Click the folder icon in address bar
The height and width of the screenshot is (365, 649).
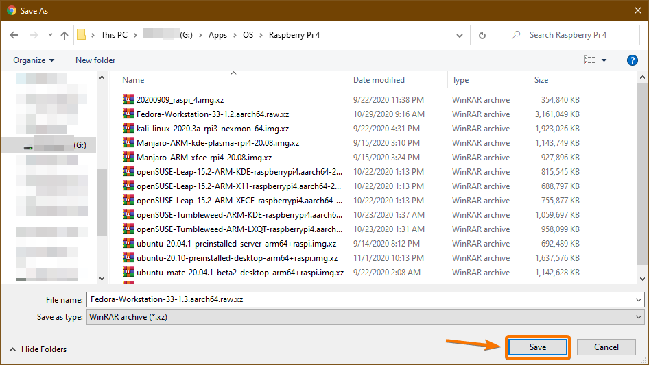81,35
